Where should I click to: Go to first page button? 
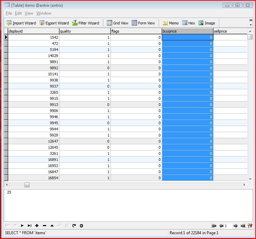click(214, 226)
